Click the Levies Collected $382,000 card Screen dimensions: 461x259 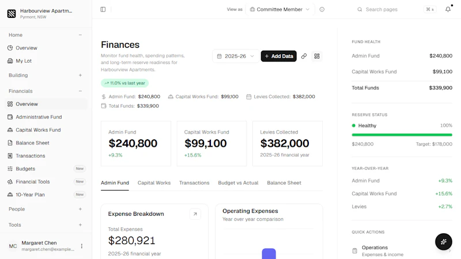coord(288,143)
